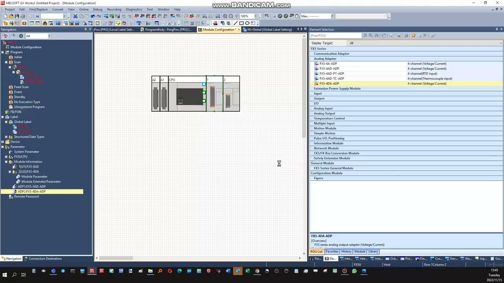Screen dimensions: 504x283
Task: Select ADP1:FX5-4AD-ADP in navigation tree
Action: [x=31, y=187]
